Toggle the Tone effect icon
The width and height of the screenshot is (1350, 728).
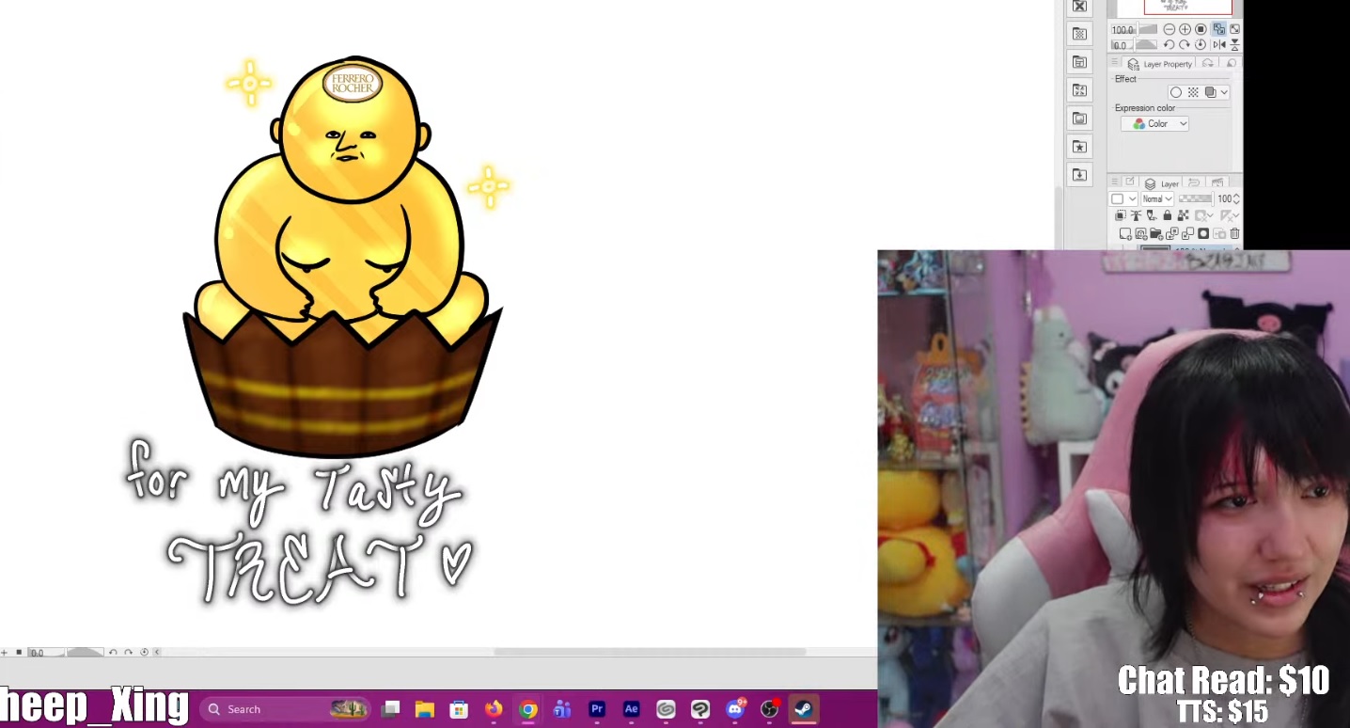tap(1193, 92)
